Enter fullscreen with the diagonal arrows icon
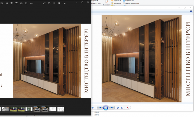The image size is (194, 117). pyautogui.click(x=44, y=3)
